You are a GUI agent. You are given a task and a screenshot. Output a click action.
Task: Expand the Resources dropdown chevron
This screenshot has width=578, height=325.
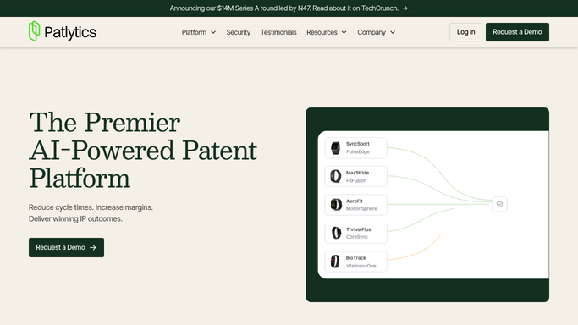[x=344, y=32]
